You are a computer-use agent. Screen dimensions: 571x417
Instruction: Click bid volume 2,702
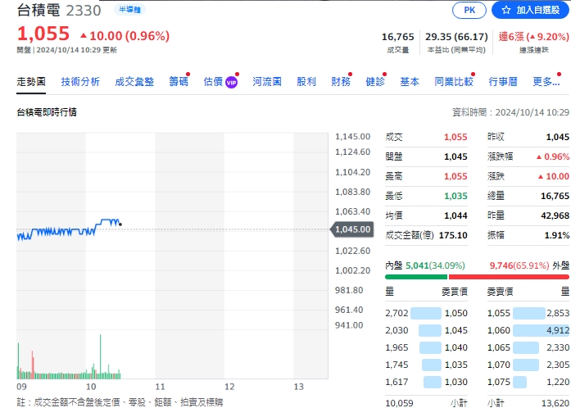click(397, 313)
